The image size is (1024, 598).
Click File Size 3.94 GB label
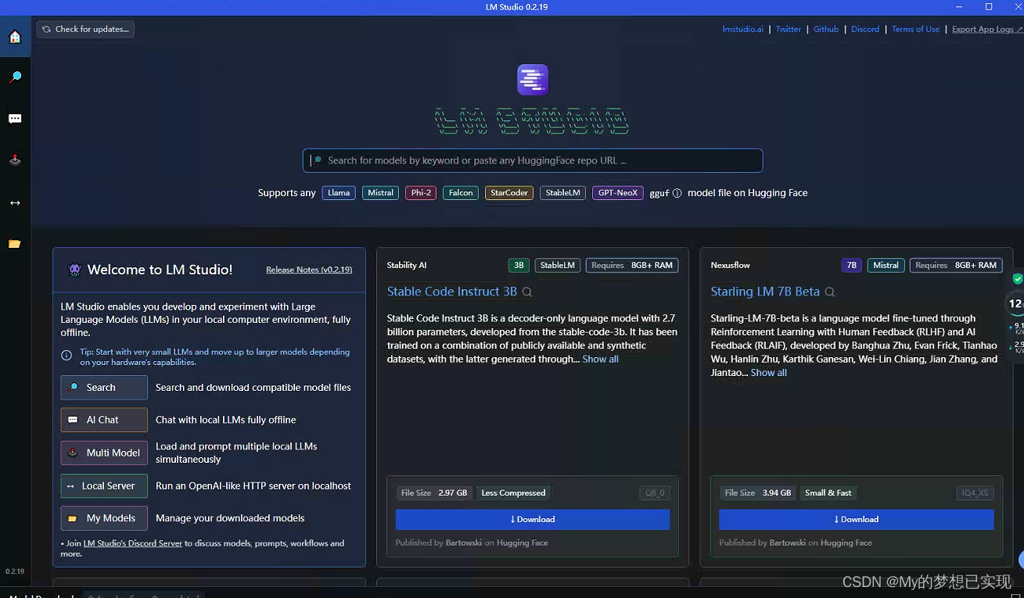click(x=758, y=493)
